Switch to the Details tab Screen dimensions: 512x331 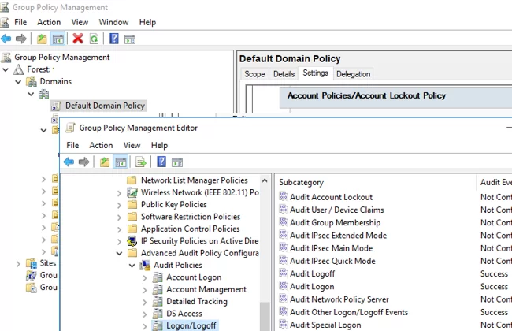pyautogui.click(x=284, y=74)
